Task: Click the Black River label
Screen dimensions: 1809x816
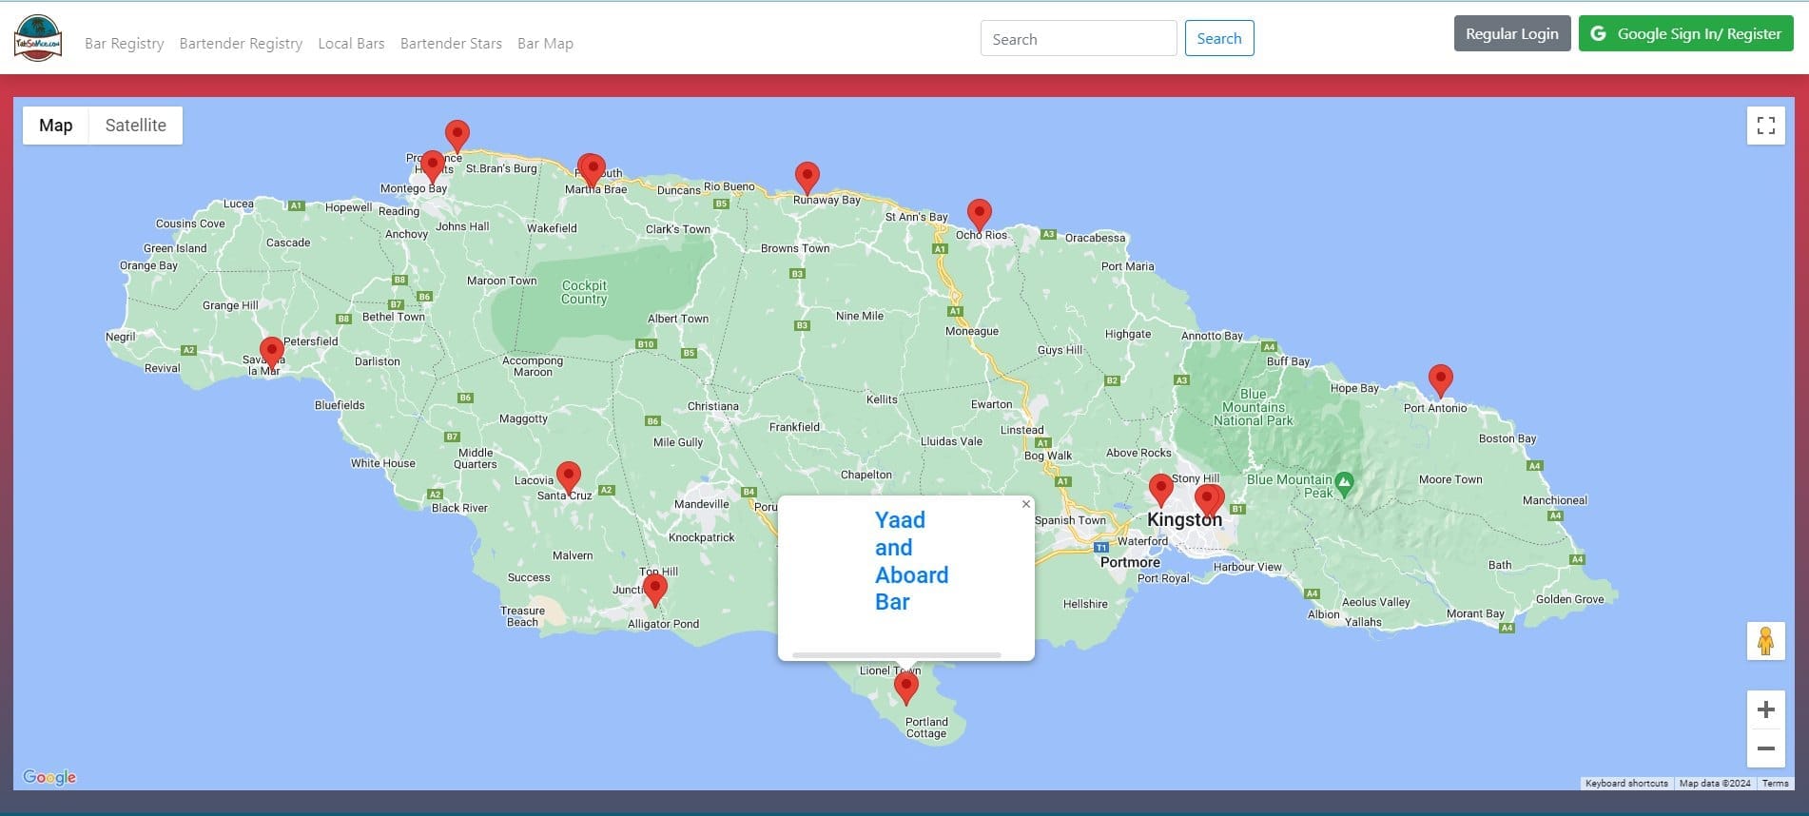Action: [x=459, y=508]
